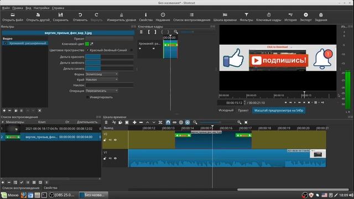Open the Открыть файл toolbar button
This screenshot has height=199, width=354.
click(13, 17)
